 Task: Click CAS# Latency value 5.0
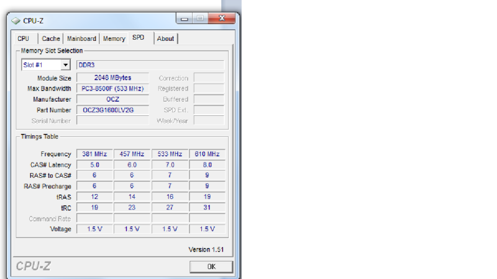click(94, 165)
